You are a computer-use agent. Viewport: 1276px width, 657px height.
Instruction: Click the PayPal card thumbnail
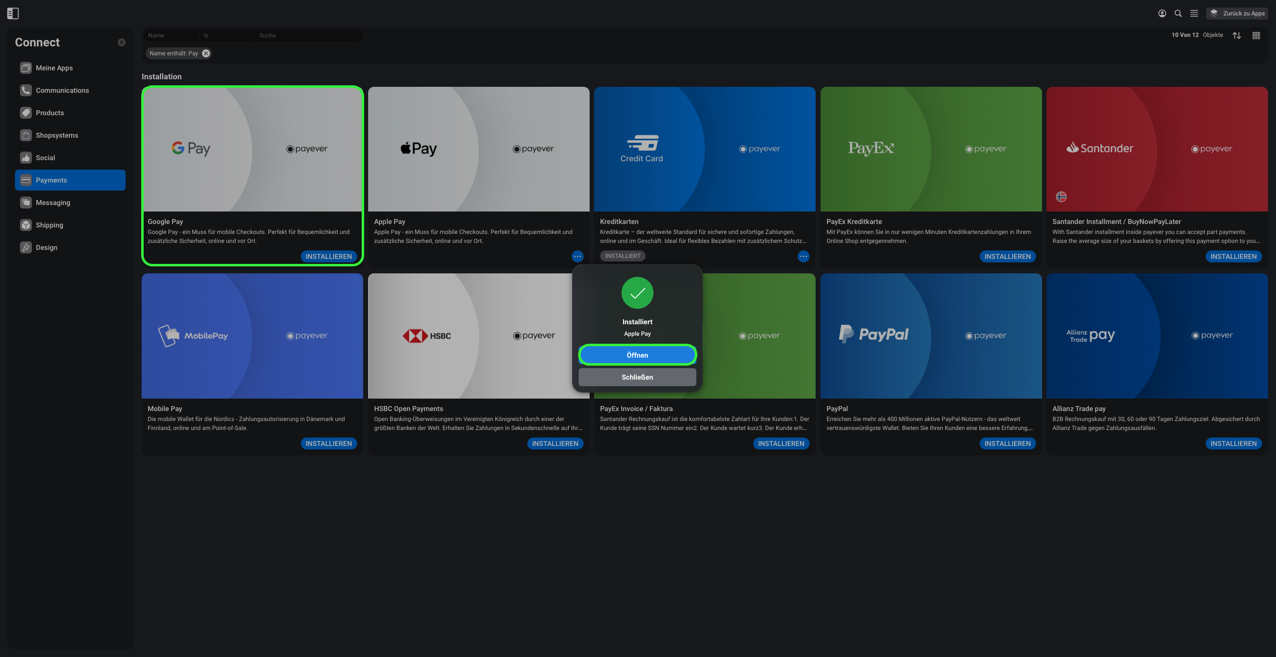tap(931, 336)
